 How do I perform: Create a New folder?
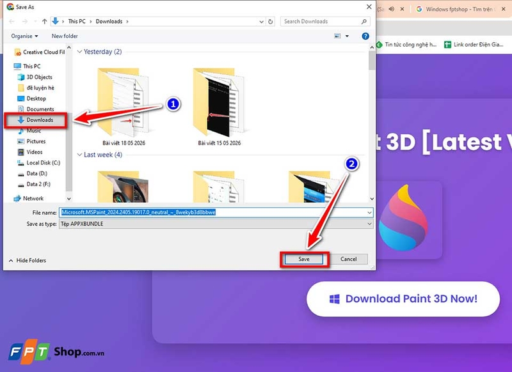tap(65, 36)
